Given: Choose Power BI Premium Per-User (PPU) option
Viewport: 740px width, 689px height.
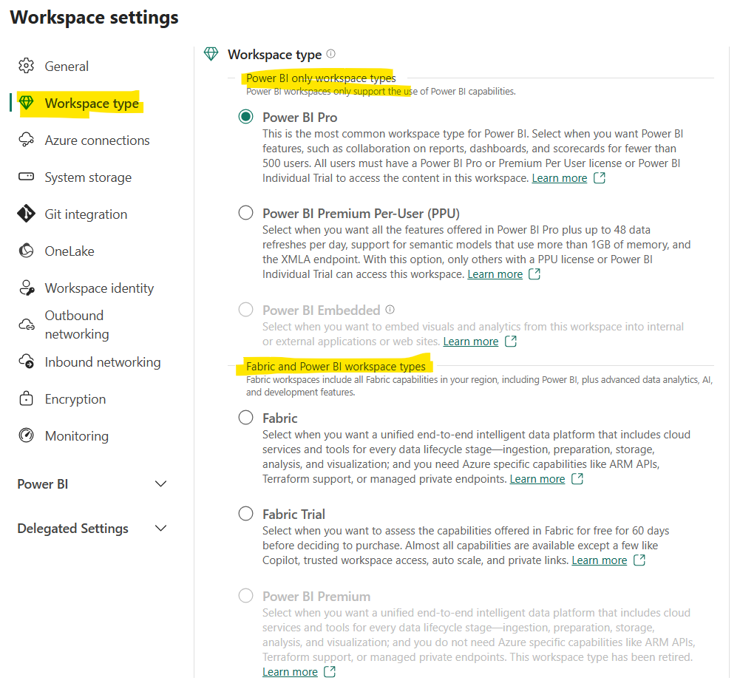Looking at the screenshot, I should click(x=245, y=213).
